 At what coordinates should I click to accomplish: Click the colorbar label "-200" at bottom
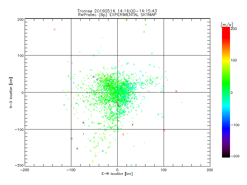pos(235,156)
